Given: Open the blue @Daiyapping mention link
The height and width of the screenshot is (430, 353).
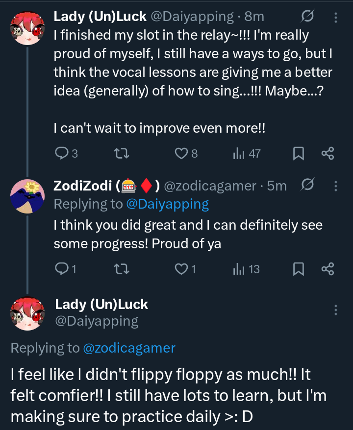Looking at the screenshot, I should pyautogui.click(x=167, y=204).
